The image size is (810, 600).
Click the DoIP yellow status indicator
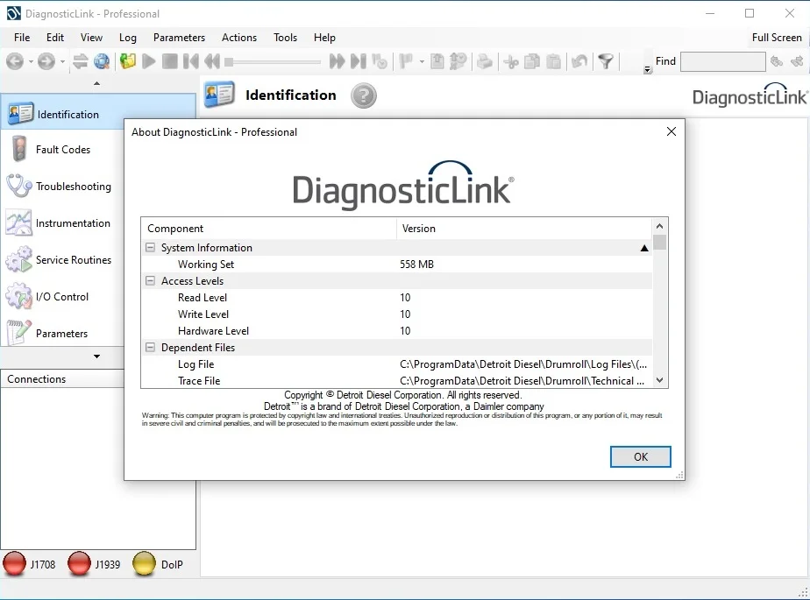point(144,564)
